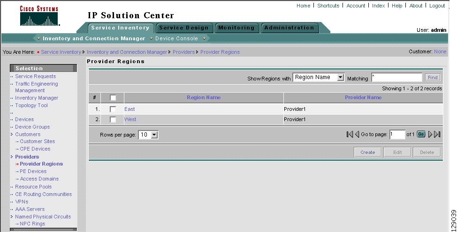This screenshot has width=457, height=232.
Task: Go to previous page arrow icon
Action: (357, 134)
